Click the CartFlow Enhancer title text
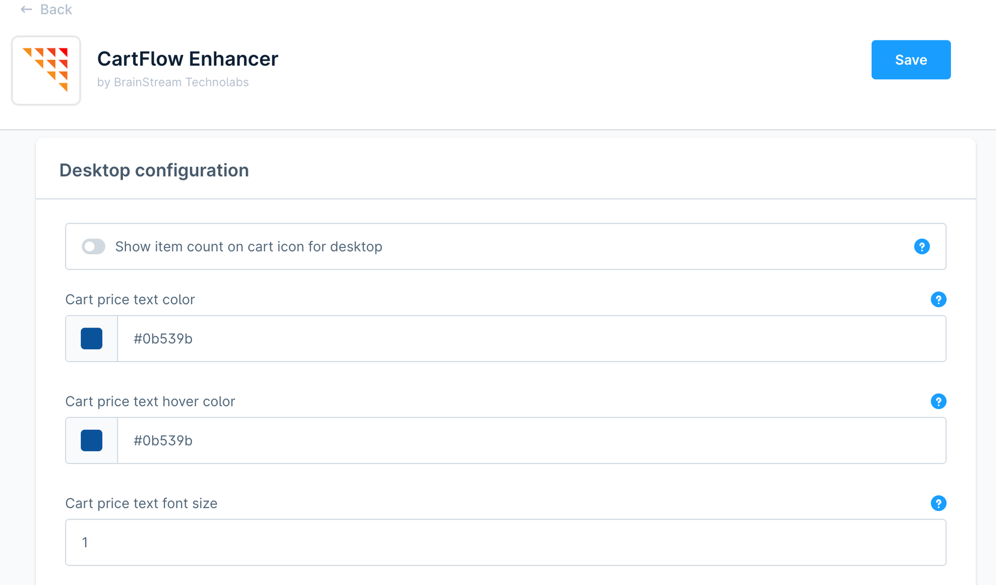Image resolution: width=996 pixels, height=585 pixels. click(x=187, y=59)
